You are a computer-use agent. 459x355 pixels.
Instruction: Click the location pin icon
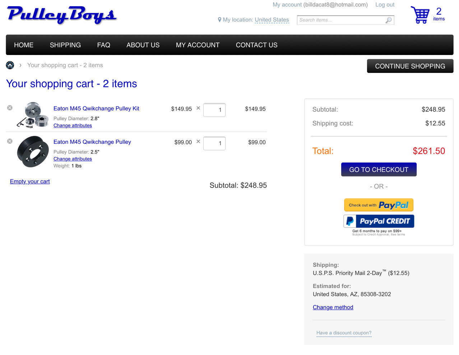(x=219, y=20)
